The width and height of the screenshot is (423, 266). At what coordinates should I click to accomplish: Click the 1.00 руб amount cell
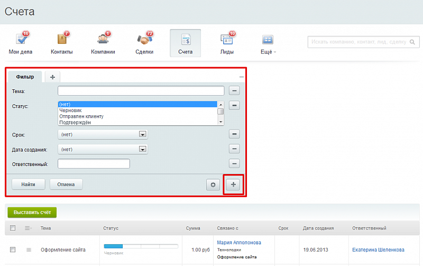[x=200, y=250]
